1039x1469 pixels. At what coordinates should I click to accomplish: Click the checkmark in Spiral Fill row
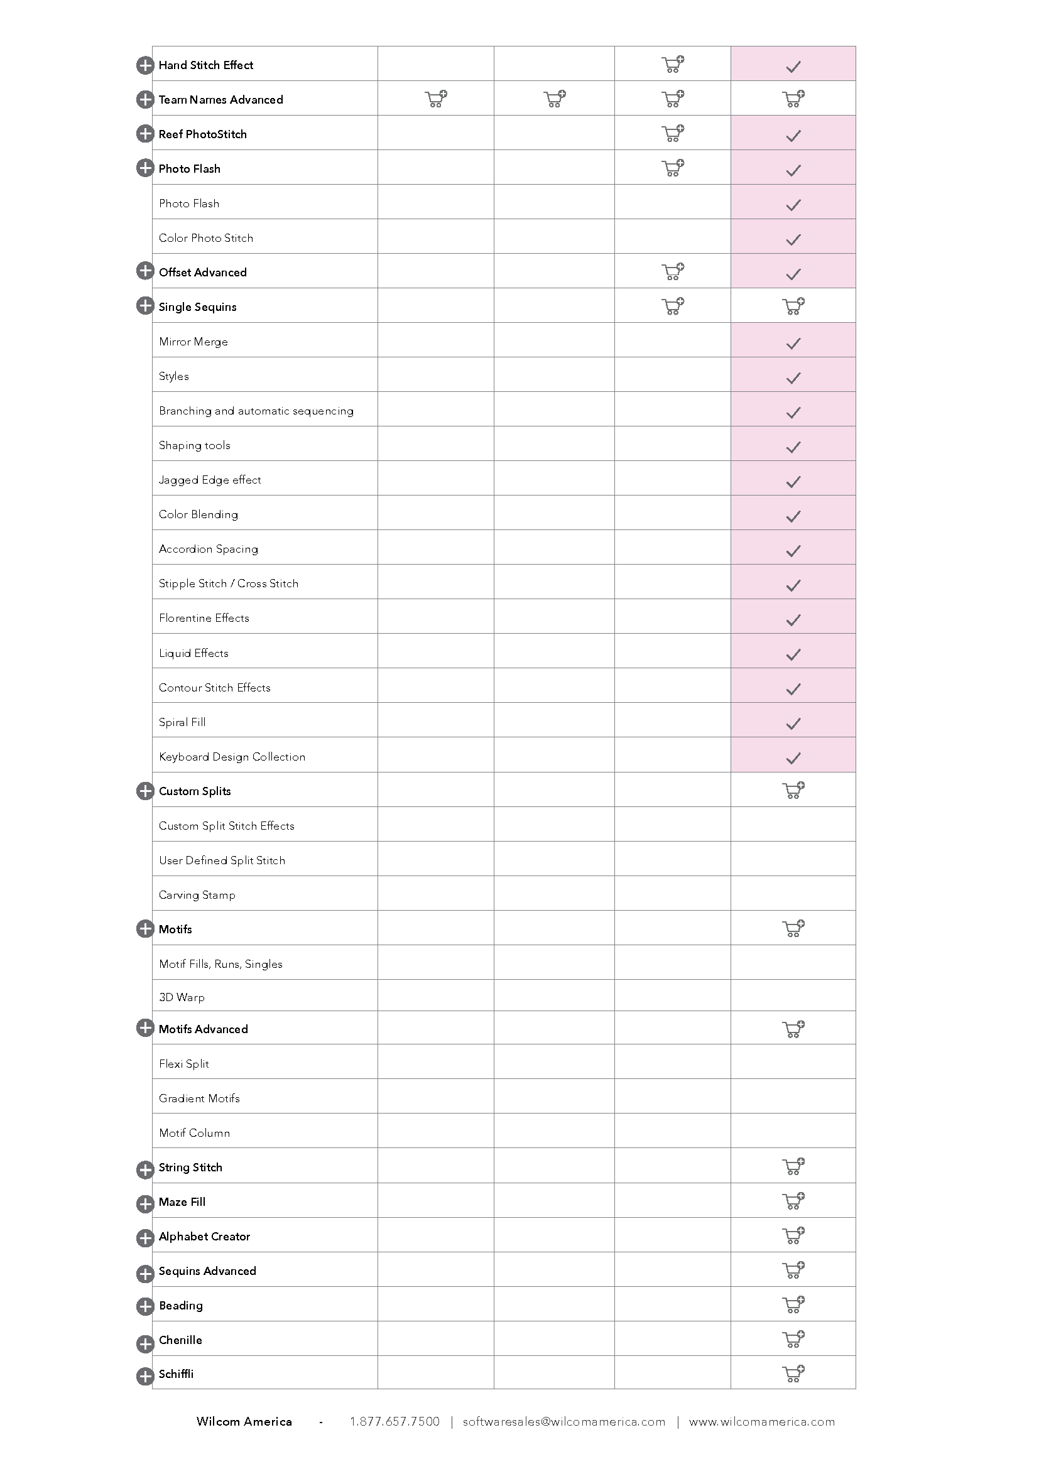pyautogui.click(x=793, y=724)
